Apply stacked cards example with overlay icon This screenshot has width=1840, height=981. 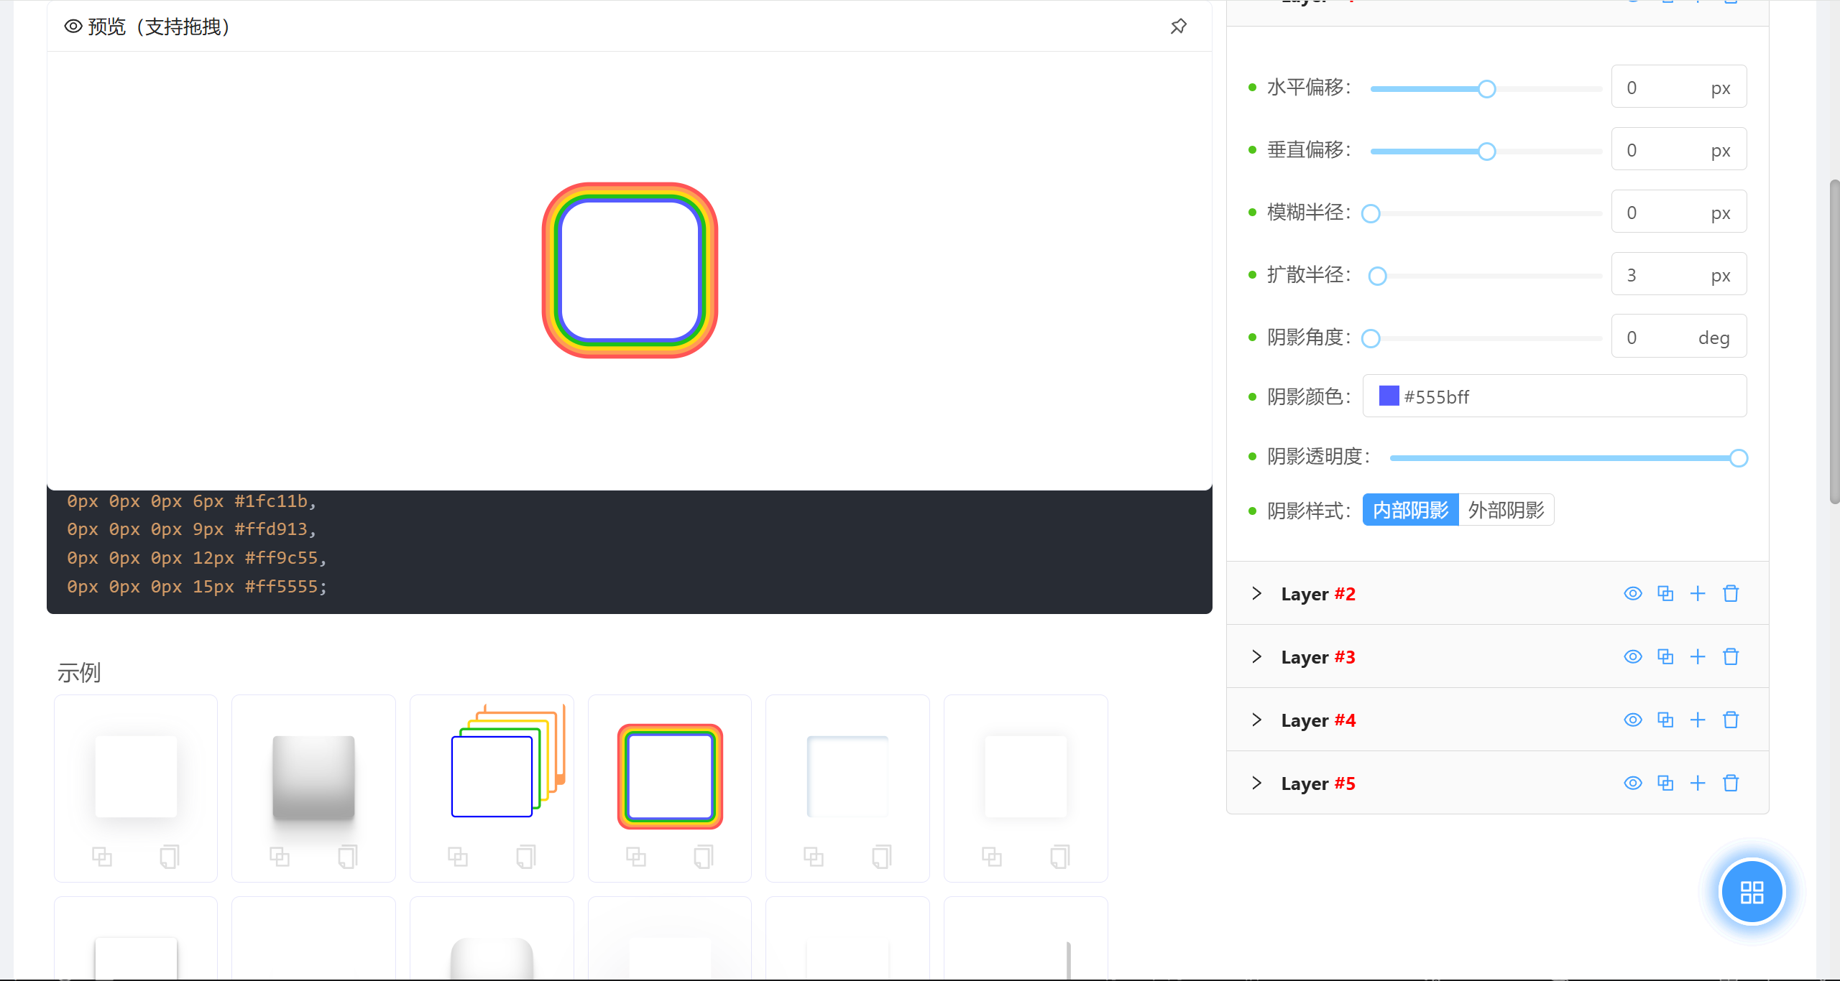click(x=458, y=856)
